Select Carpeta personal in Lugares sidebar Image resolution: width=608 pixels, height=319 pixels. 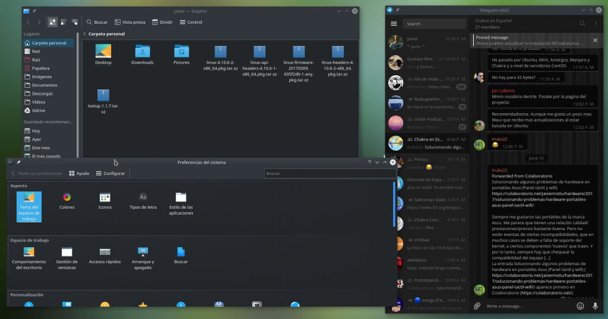[48, 43]
